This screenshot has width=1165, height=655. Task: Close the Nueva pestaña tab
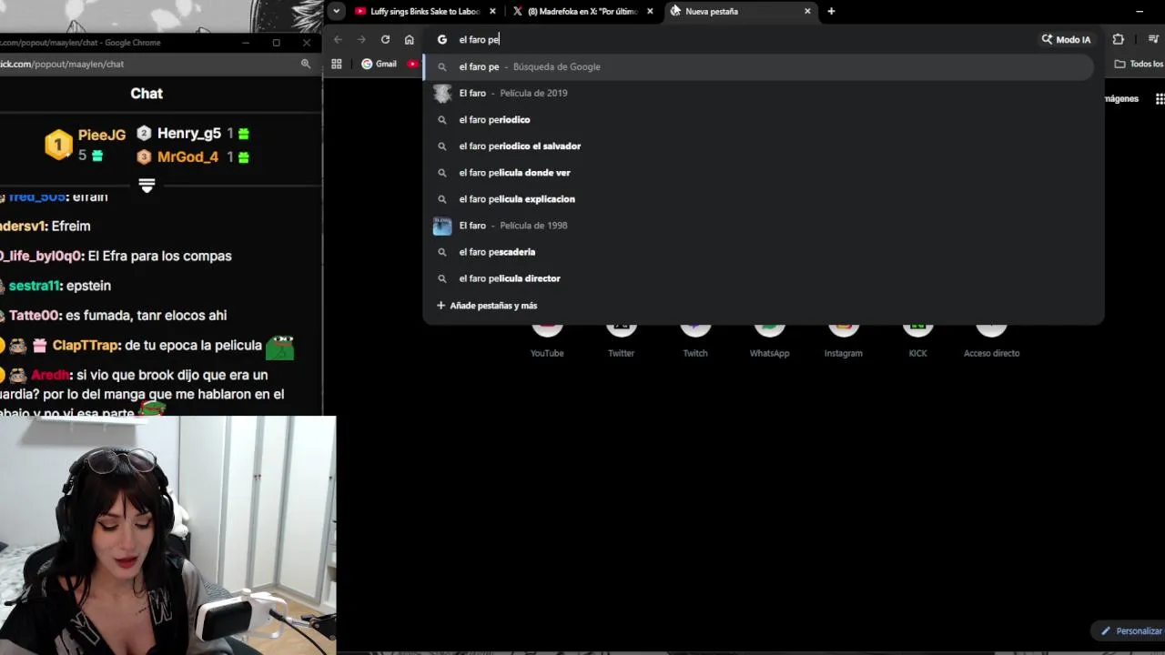[807, 11]
